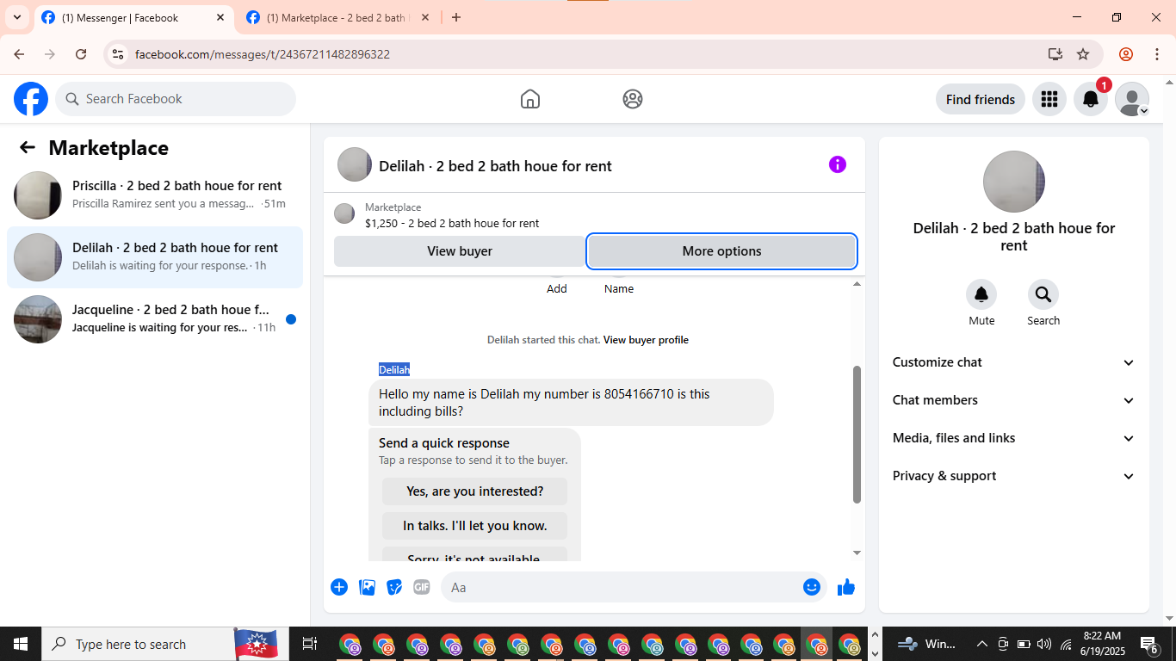Reload the page in Chrome

tap(81, 54)
